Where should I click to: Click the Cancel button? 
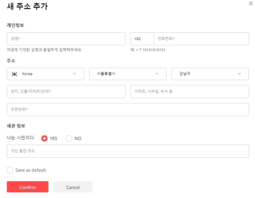point(73,187)
